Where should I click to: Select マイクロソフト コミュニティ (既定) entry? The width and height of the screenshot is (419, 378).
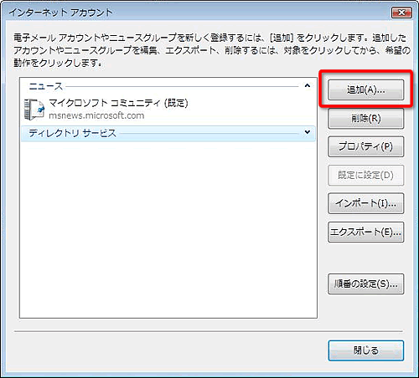(x=118, y=103)
